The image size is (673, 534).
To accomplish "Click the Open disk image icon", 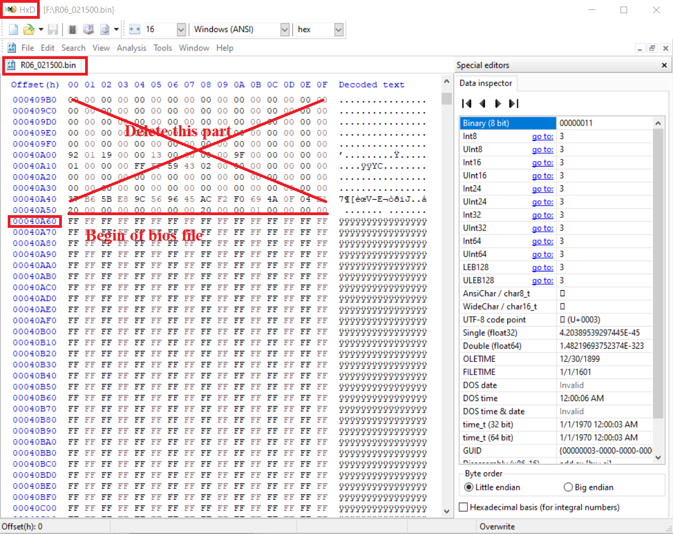I will tap(104, 29).
